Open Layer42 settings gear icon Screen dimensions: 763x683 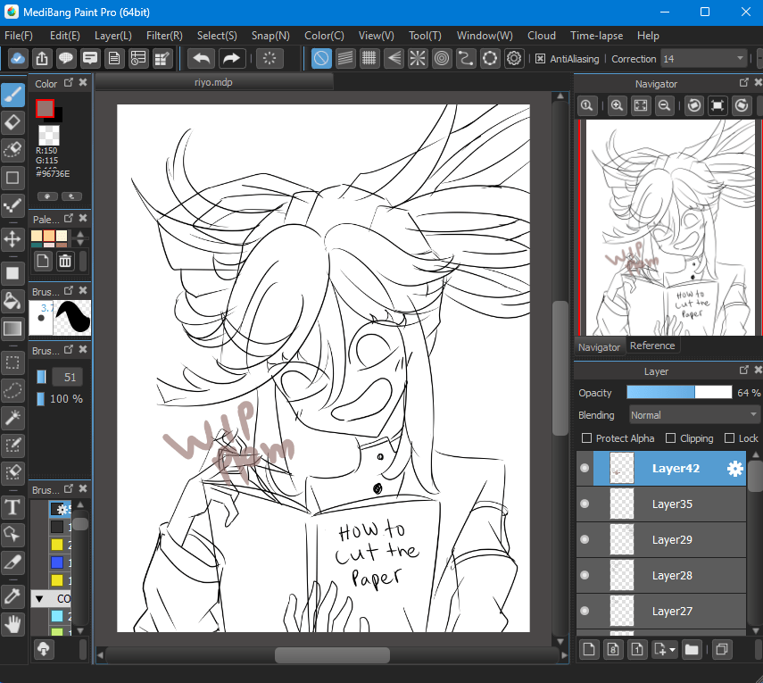(734, 469)
